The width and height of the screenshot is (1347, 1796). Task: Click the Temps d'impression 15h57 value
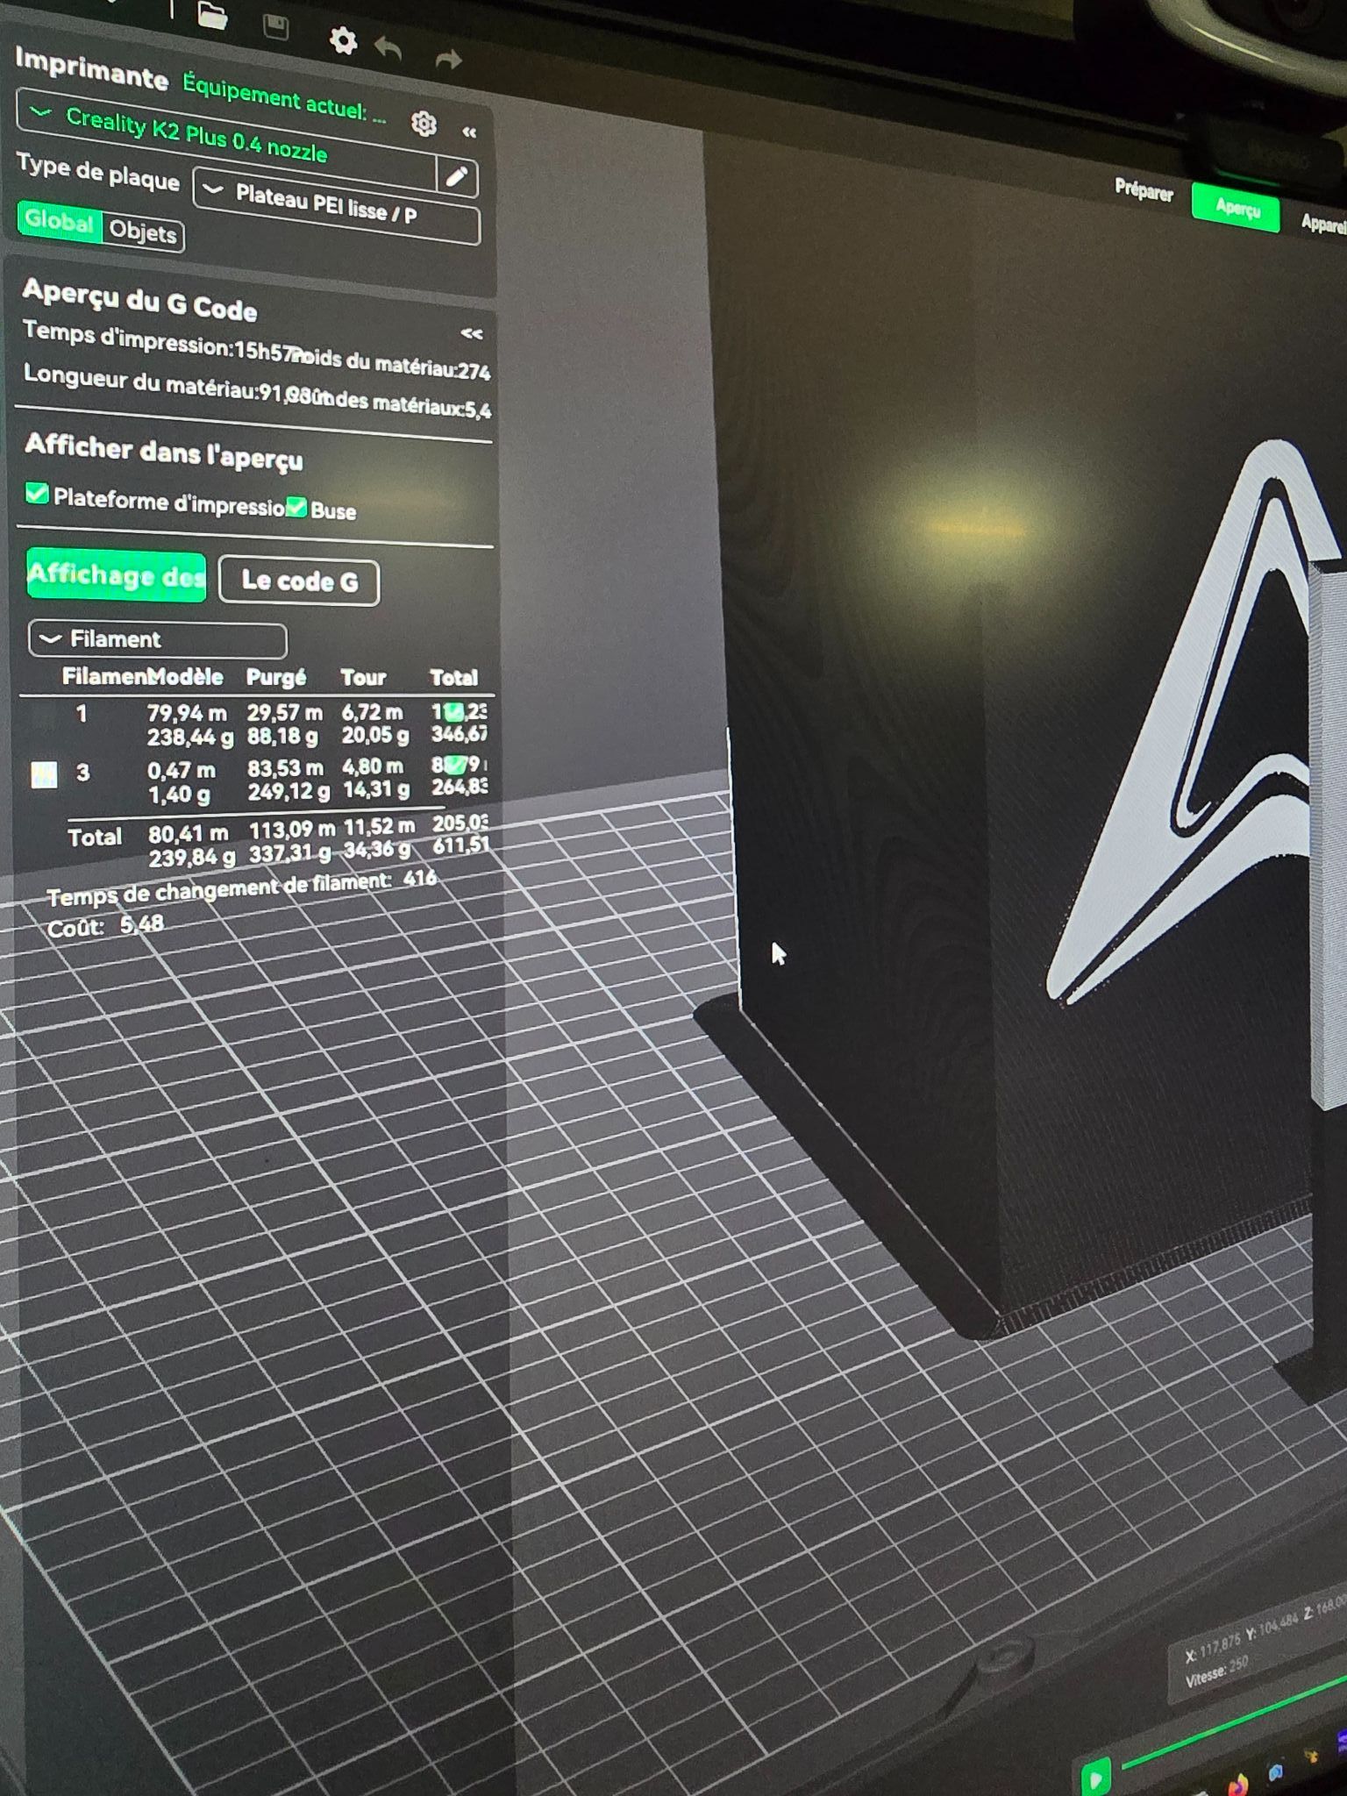click(x=267, y=351)
